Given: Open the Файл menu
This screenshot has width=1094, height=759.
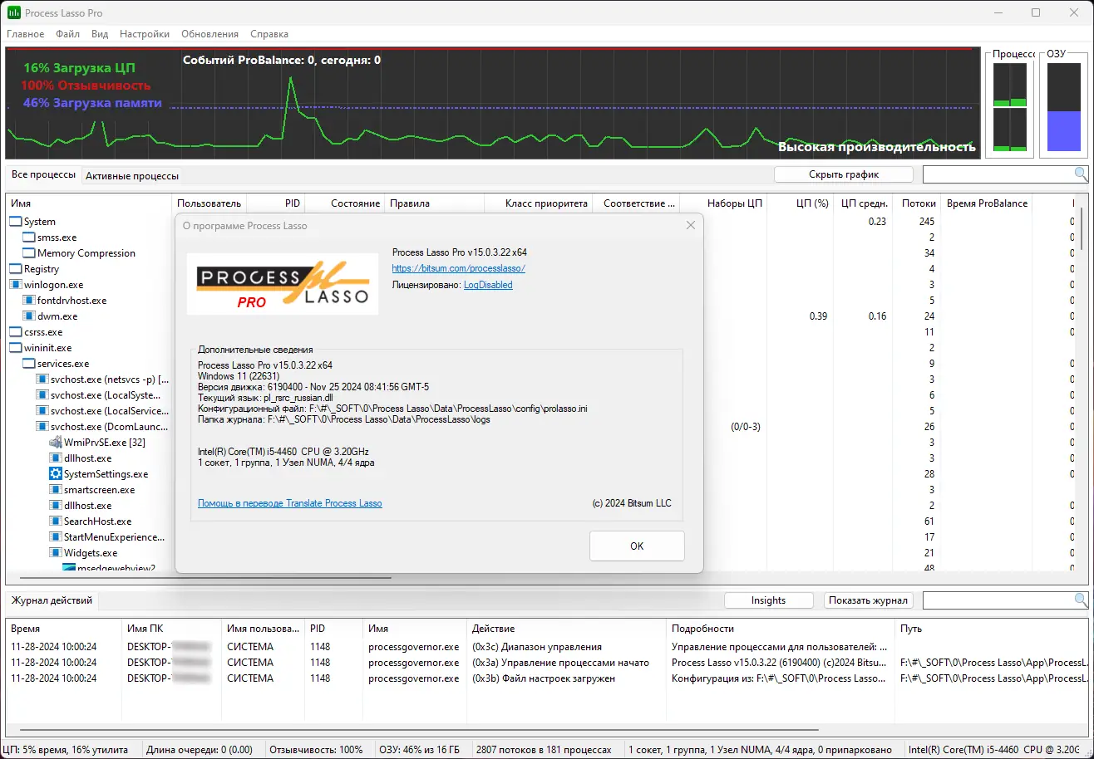Looking at the screenshot, I should [68, 34].
